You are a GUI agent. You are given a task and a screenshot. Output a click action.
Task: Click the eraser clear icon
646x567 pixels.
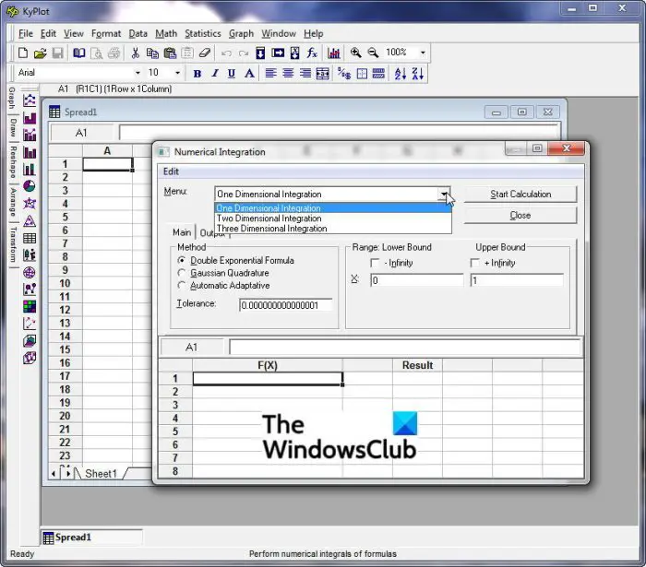coord(205,53)
